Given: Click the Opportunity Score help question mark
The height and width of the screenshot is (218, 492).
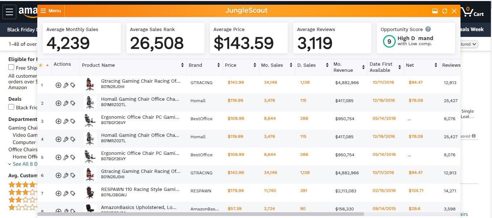Looking at the screenshot, I should [428, 29].
